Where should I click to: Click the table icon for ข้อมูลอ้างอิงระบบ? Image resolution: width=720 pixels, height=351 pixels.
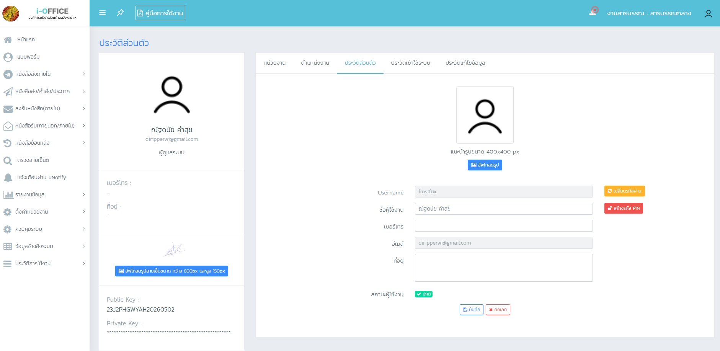pyautogui.click(x=8, y=247)
